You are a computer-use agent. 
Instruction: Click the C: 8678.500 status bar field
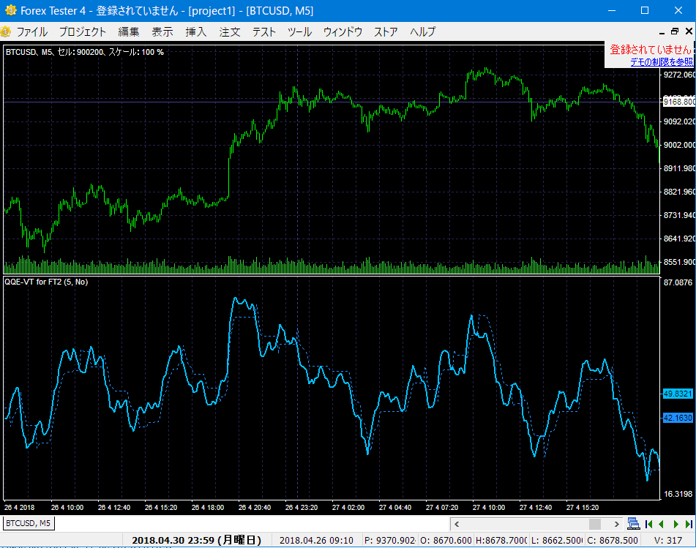pos(612,540)
